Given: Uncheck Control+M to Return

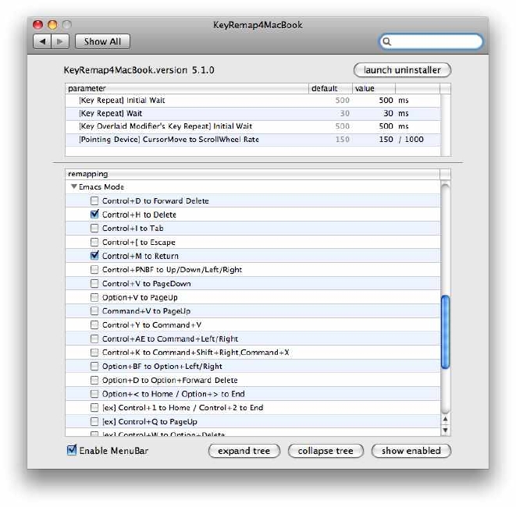Looking at the screenshot, I should (94, 256).
